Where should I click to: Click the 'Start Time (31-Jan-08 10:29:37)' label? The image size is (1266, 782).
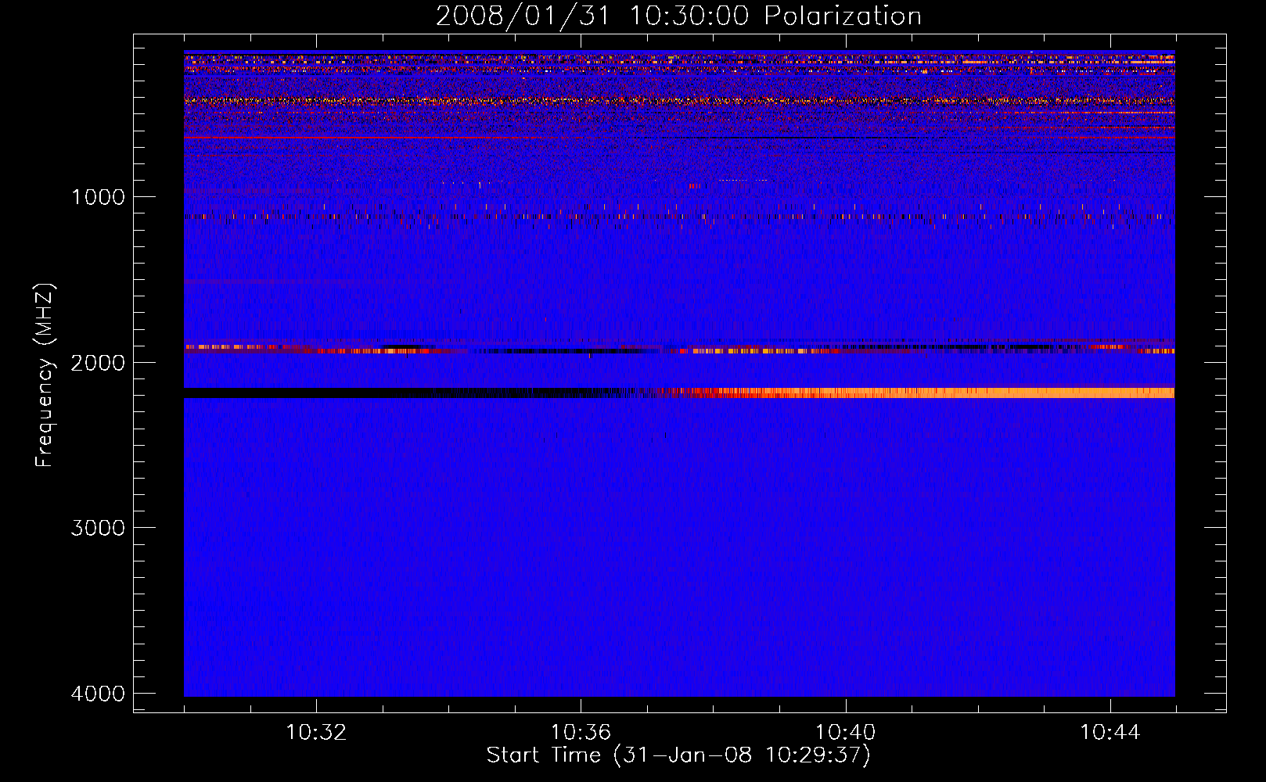point(678,755)
